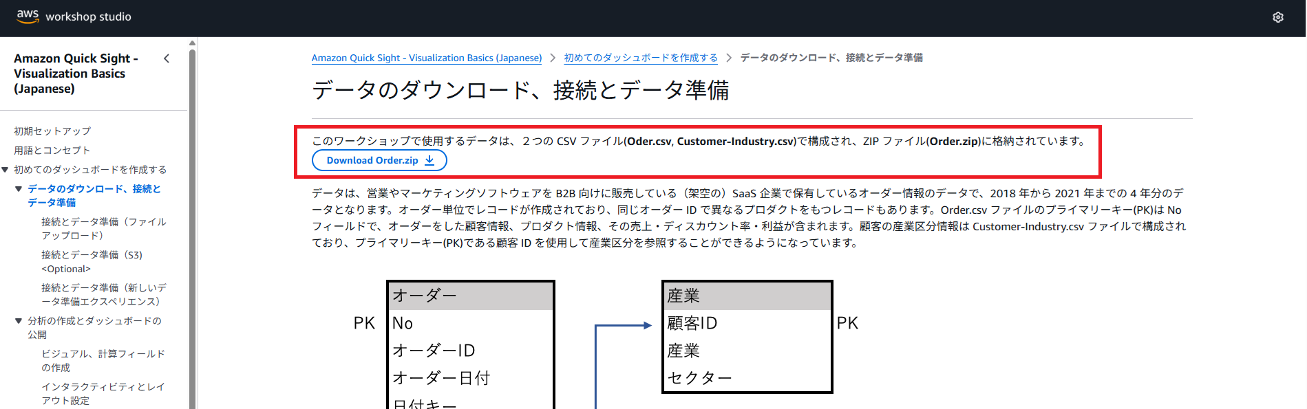This screenshot has width=1307, height=409.
Task: Select 分析の作成とダッシュボードの公開 in the sidebar
Action: point(94,328)
